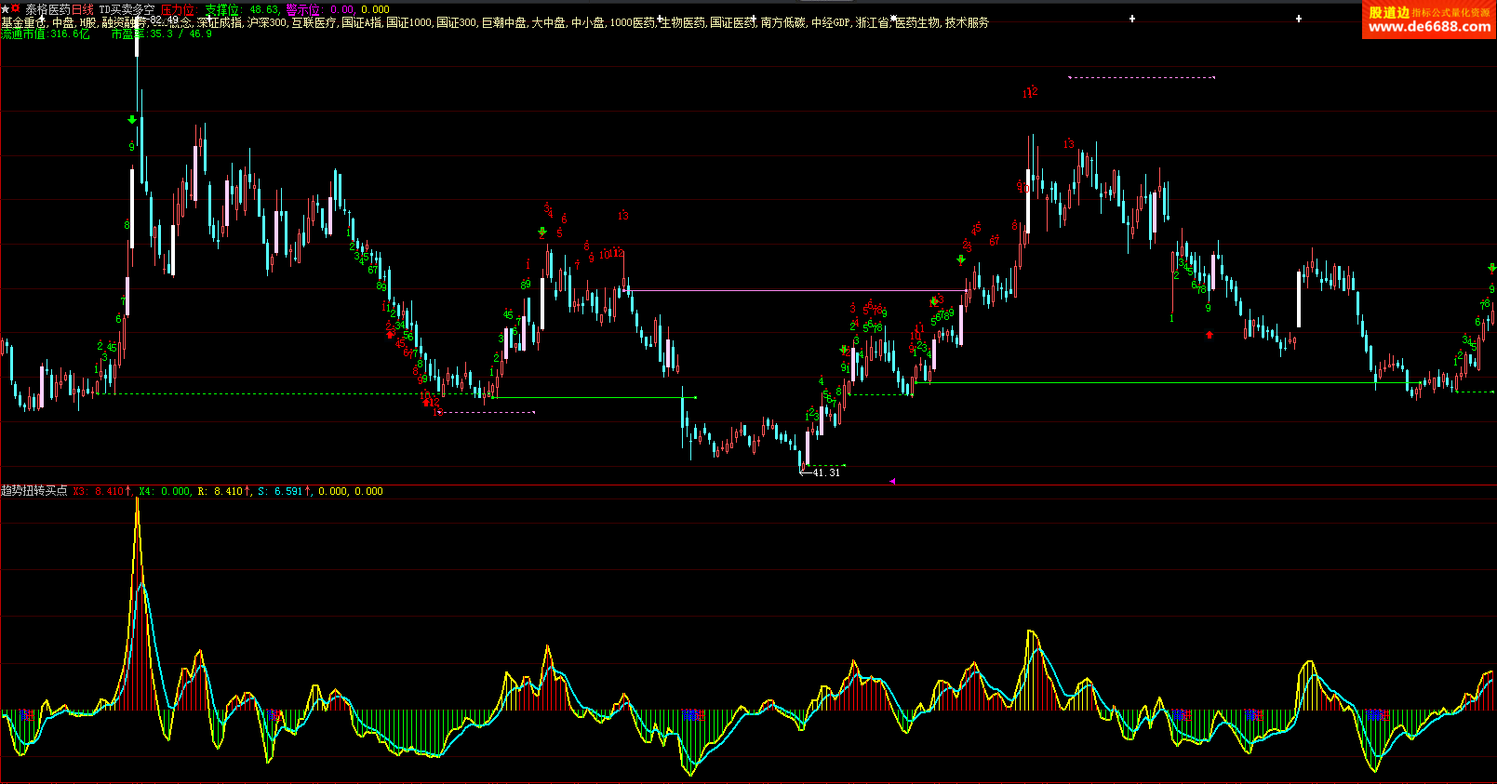Click the red up arrow beside S value

coord(308,491)
